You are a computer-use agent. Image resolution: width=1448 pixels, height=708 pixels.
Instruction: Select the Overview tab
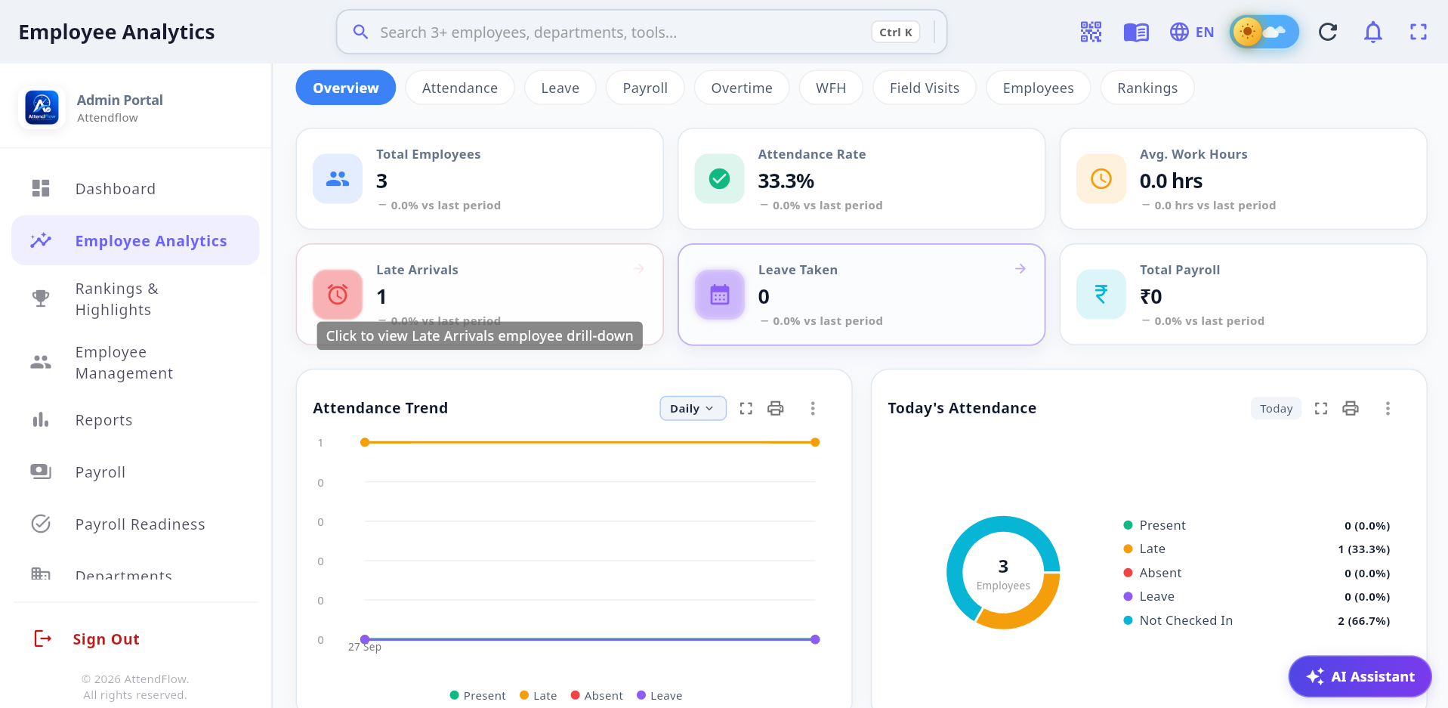pos(346,88)
